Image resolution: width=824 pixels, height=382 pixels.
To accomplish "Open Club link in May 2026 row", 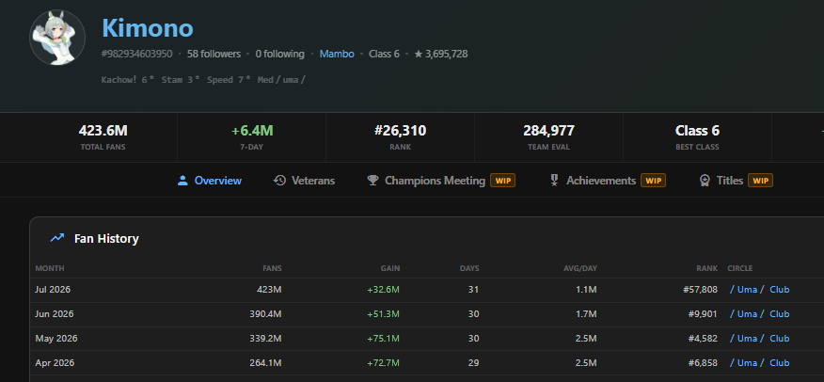I will click(x=780, y=339).
